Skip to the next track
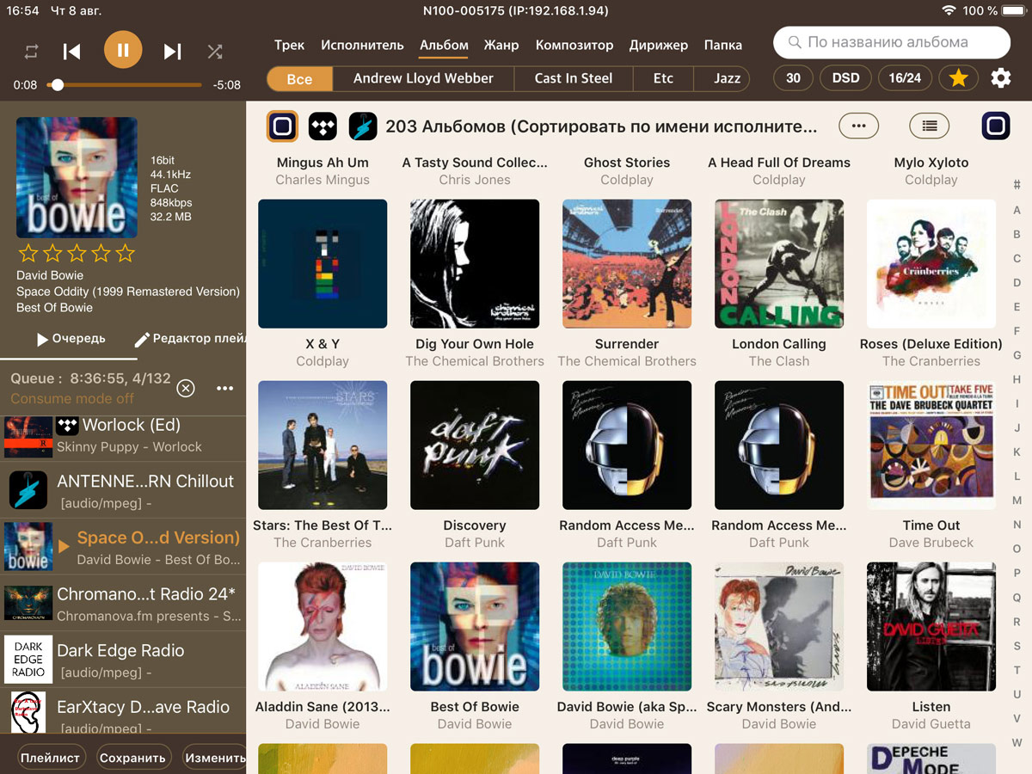This screenshot has width=1032, height=774. click(x=172, y=52)
